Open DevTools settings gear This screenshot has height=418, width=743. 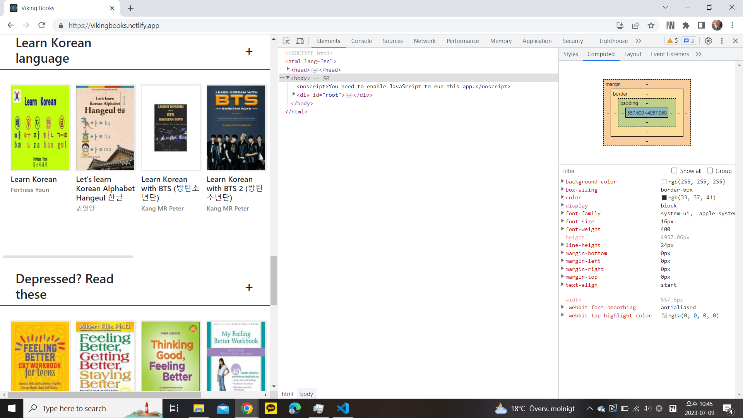(708, 41)
